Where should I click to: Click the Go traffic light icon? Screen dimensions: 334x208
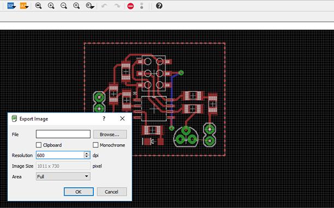pyautogui.click(x=142, y=6)
